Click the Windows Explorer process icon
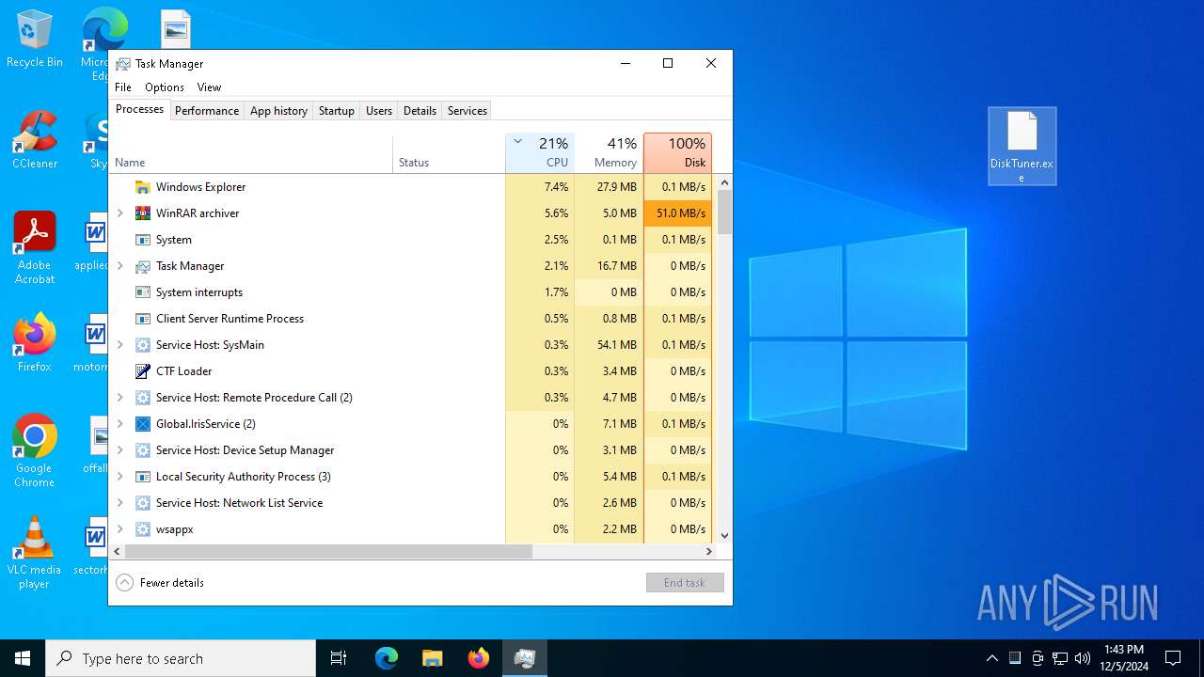The height and width of the screenshot is (677, 1204). [x=143, y=187]
